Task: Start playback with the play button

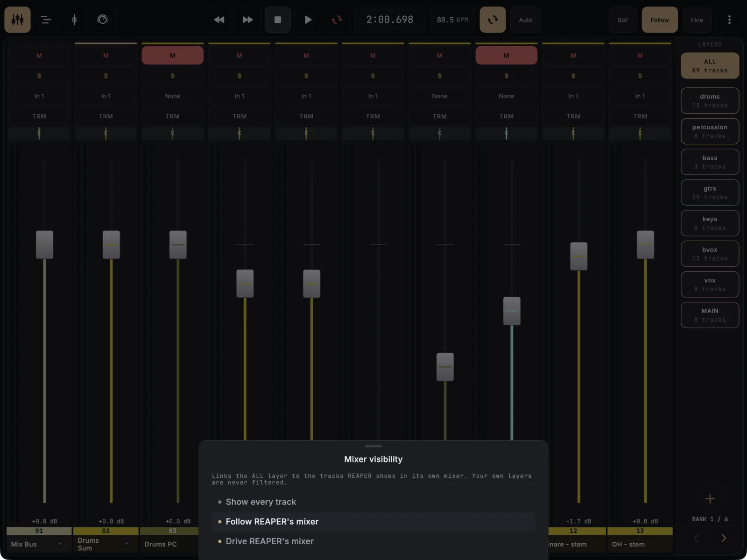Action: pyautogui.click(x=308, y=20)
